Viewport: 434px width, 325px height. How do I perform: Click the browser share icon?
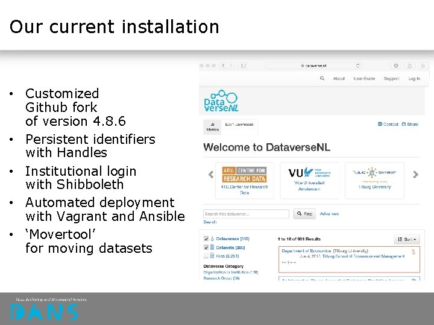(x=409, y=66)
